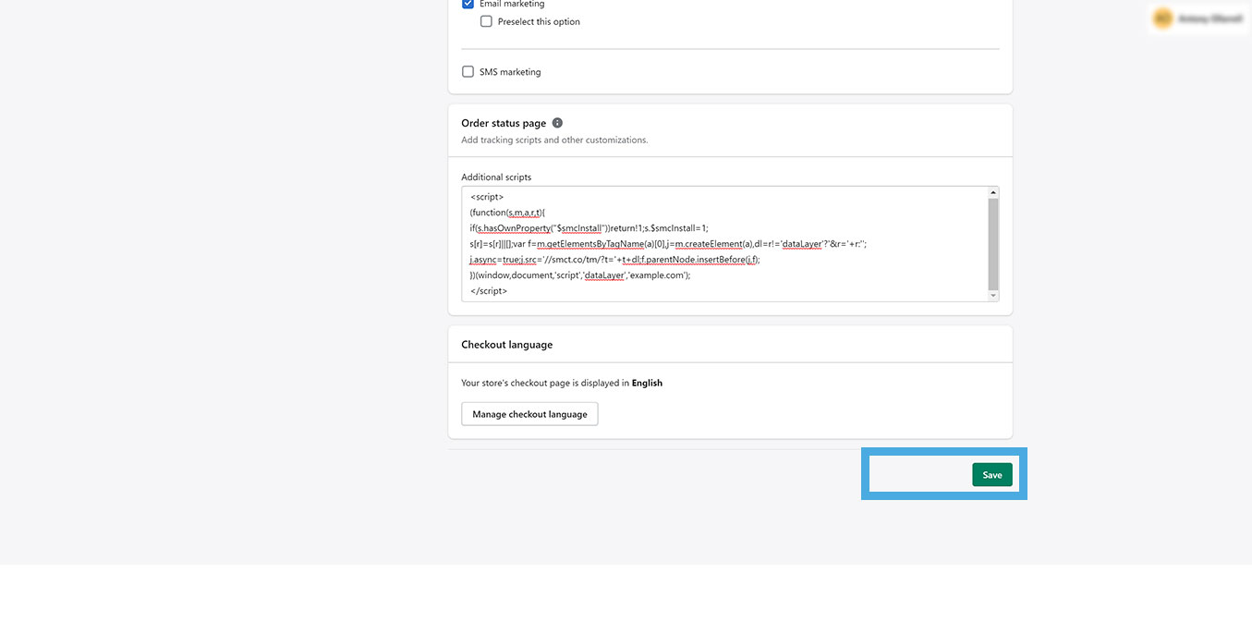The height and width of the screenshot is (622, 1252).
Task: Click the opening <script> line
Action: click(487, 197)
